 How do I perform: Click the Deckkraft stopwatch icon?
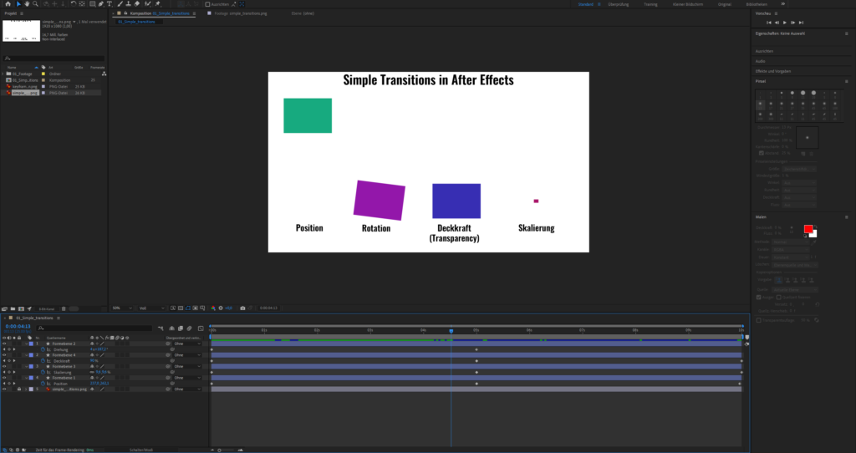[43, 361]
